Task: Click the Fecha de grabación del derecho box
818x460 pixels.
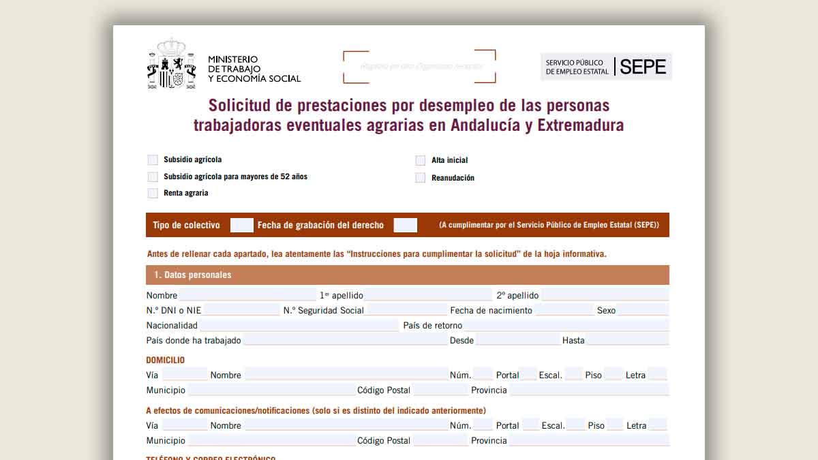Action: click(406, 225)
